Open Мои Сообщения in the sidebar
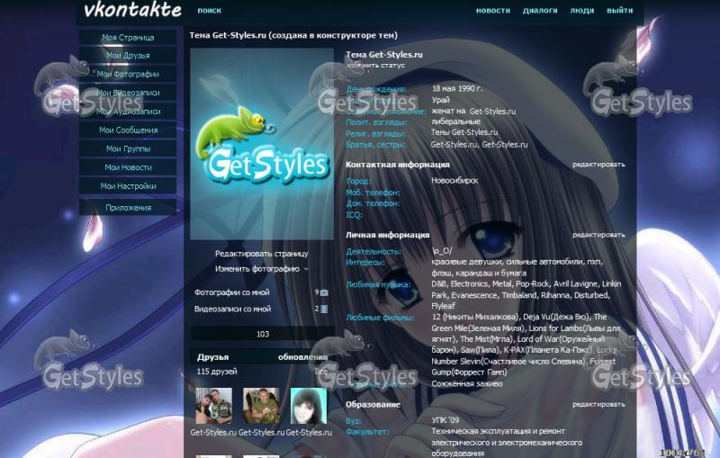The width and height of the screenshot is (720, 458). (128, 130)
